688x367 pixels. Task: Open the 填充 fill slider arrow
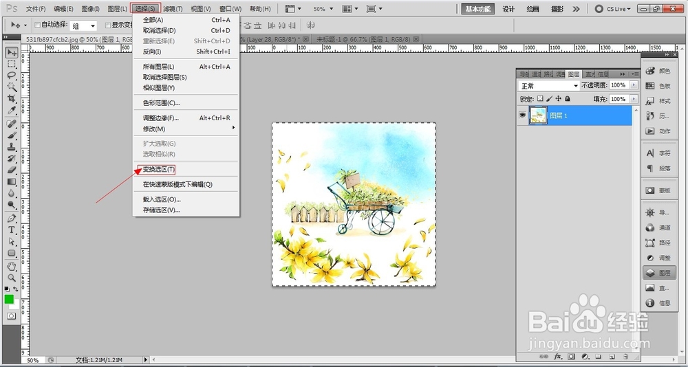click(x=634, y=99)
